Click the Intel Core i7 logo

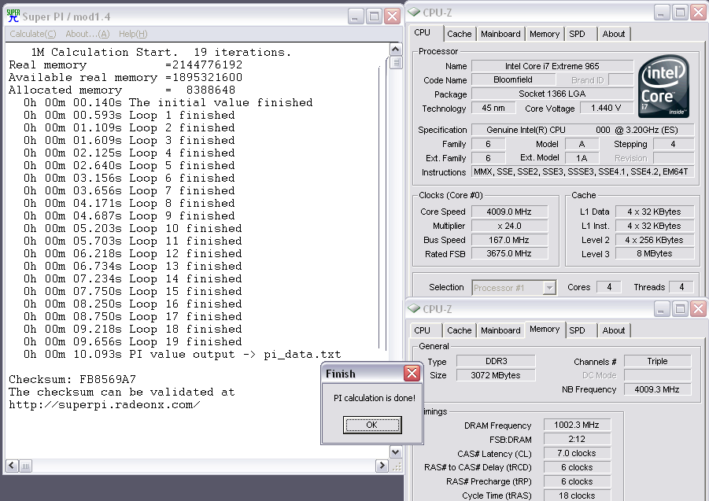pos(663,87)
